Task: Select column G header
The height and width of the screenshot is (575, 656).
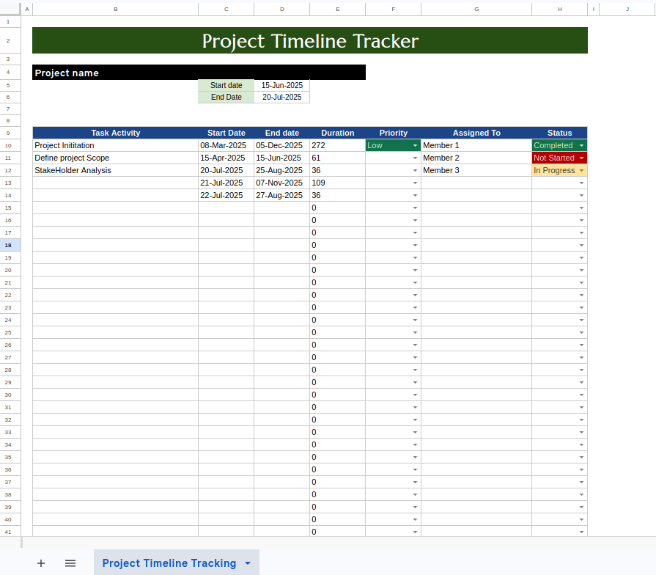Action: coord(476,10)
